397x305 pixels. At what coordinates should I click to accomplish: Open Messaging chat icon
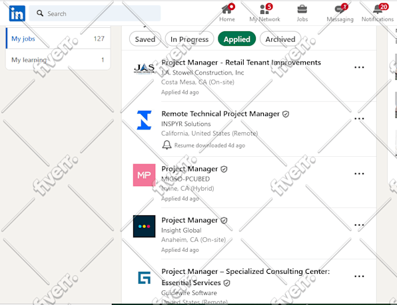click(x=340, y=9)
